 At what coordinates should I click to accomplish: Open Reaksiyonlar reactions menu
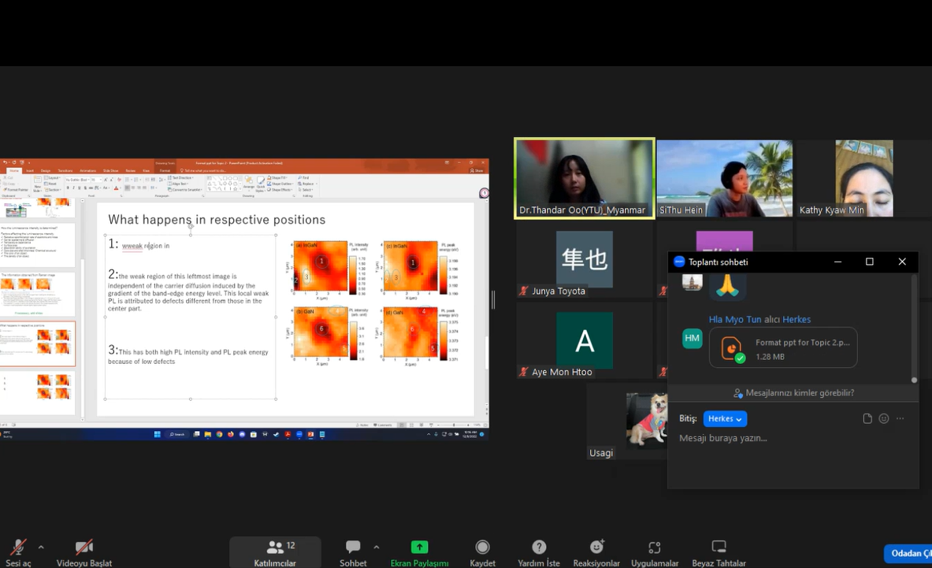point(597,548)
